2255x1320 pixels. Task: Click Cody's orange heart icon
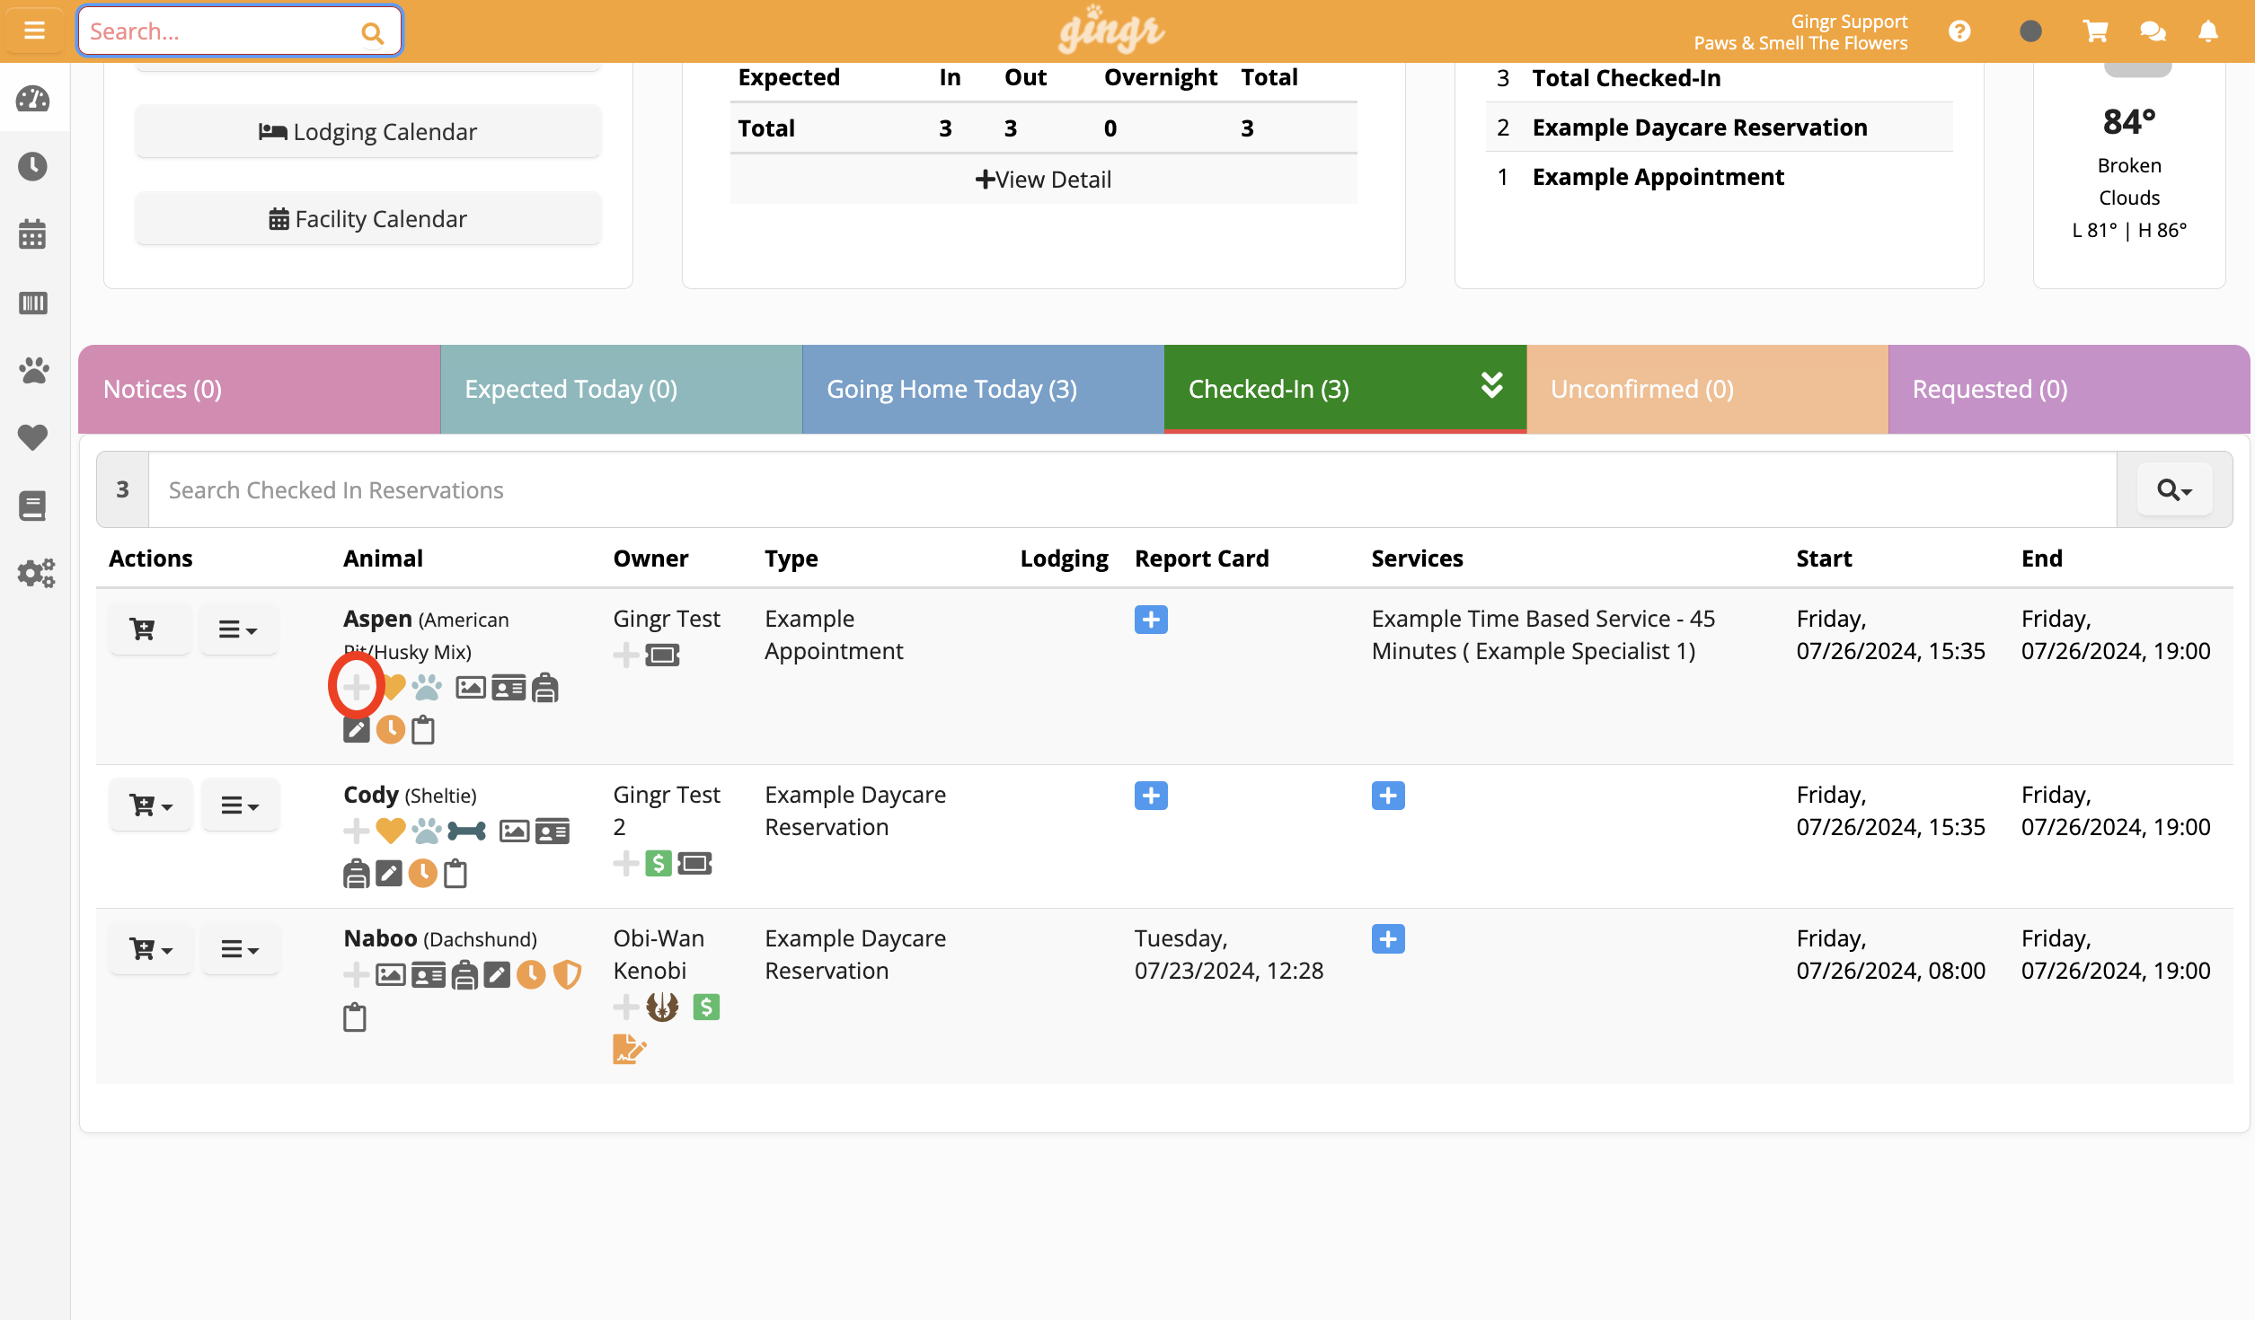point(390,832)
